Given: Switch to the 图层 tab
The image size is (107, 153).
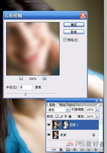Looking at the screenshot, I should 52,105.
